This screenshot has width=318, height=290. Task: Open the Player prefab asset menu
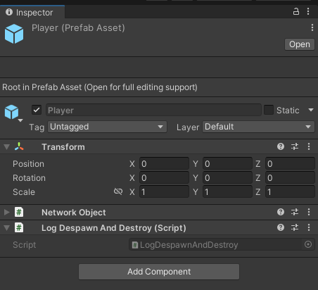[x=312, y=27]
